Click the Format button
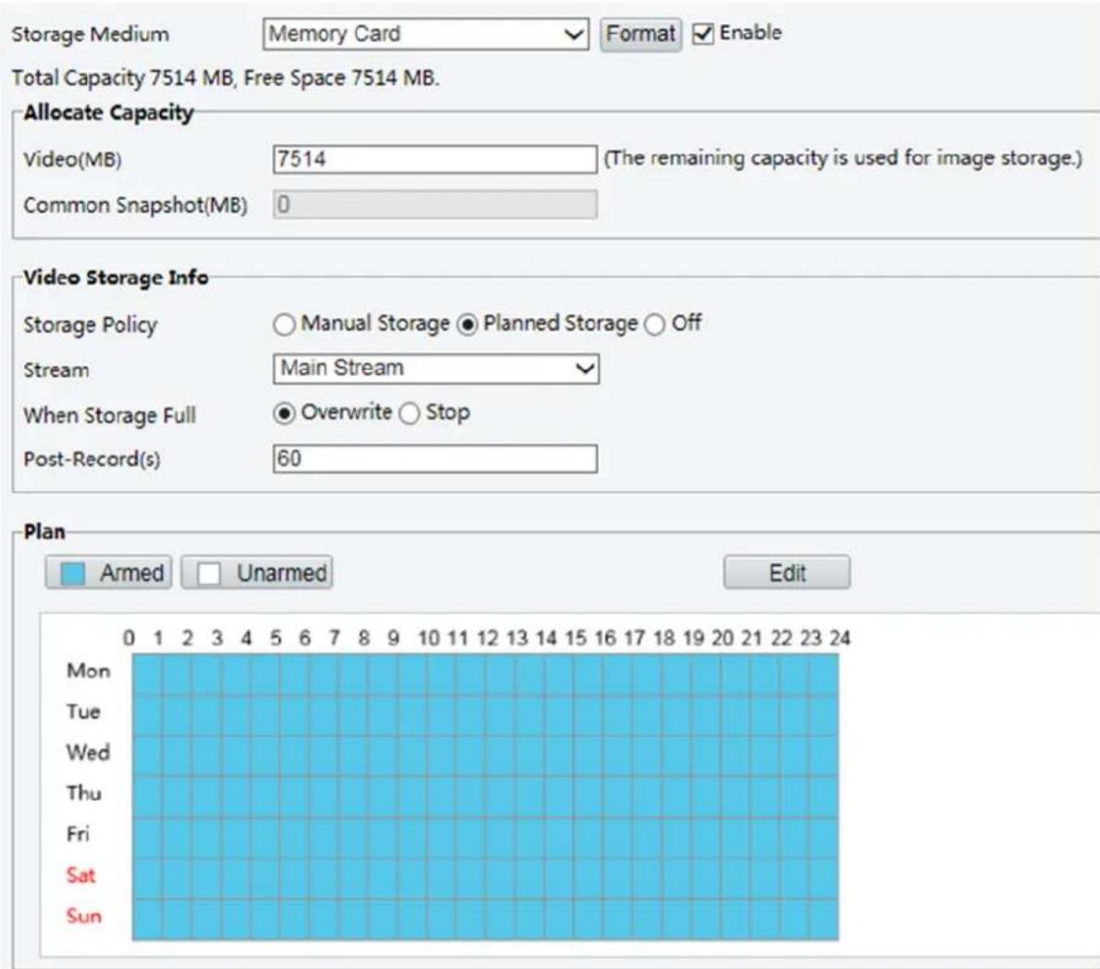The image size is (1100, 969). tap(641, 33)
